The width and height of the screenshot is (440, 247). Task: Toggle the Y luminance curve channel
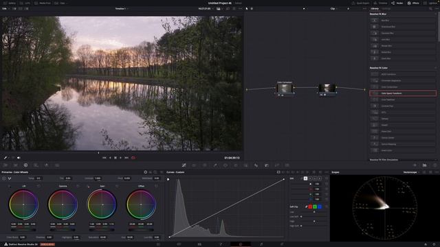click(x=305, y=178)
